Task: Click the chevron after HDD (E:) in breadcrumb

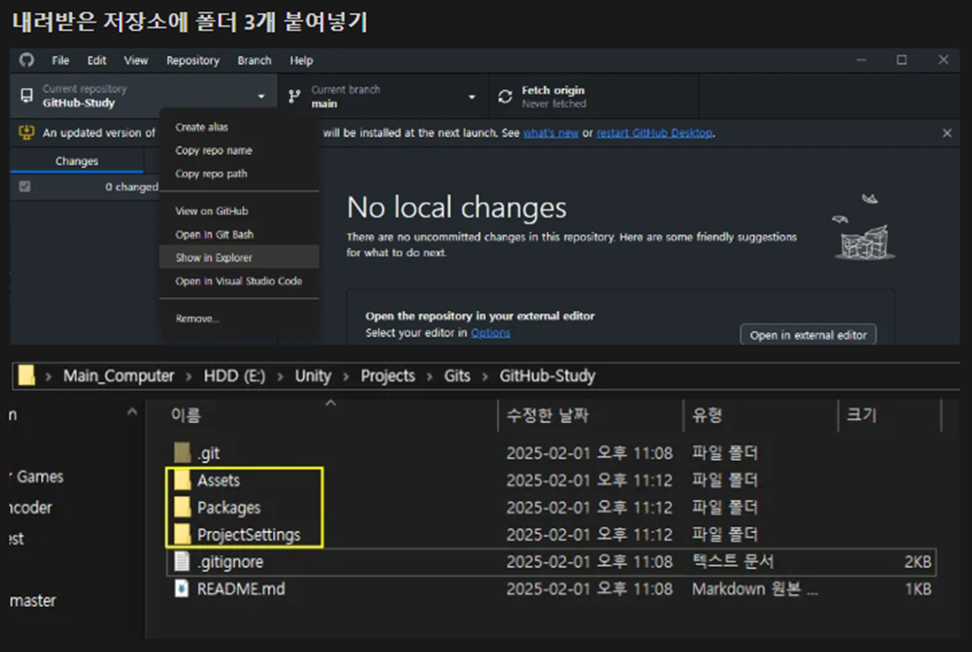Action: coord(281,376)
